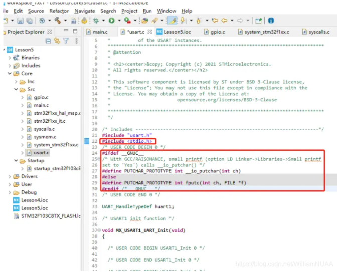Close the usart.c editor tab

pos(149,32)
